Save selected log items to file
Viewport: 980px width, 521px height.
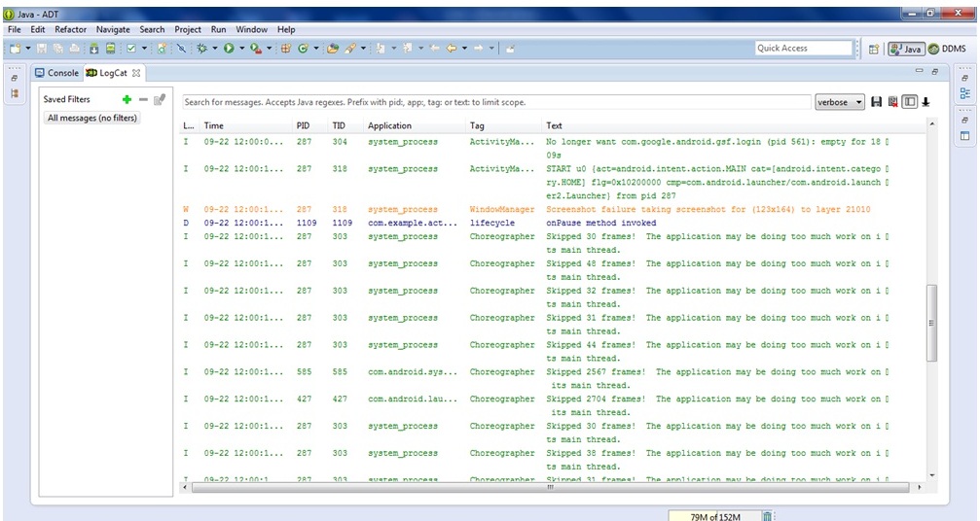[x=876, y=102]
